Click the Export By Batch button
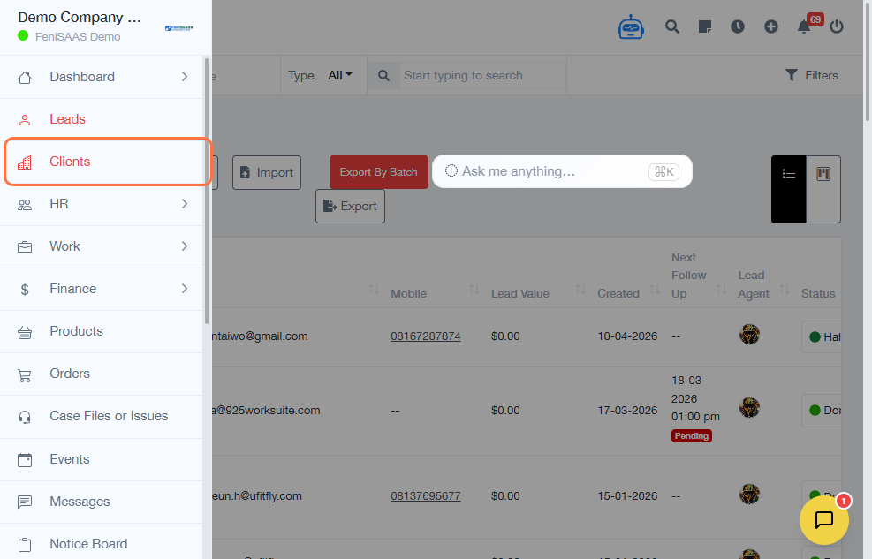The image size is (872, 559). [x=378, y=172]
